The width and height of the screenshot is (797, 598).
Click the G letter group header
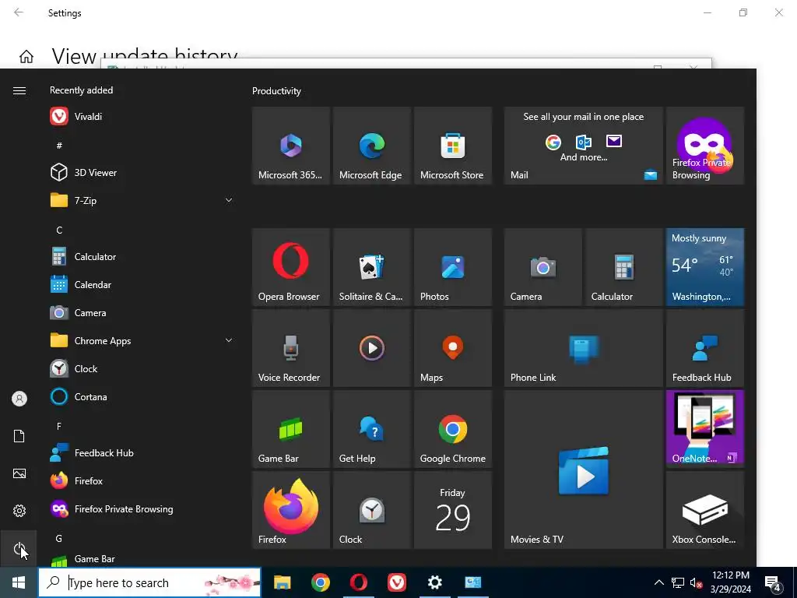tap(59, 538)
